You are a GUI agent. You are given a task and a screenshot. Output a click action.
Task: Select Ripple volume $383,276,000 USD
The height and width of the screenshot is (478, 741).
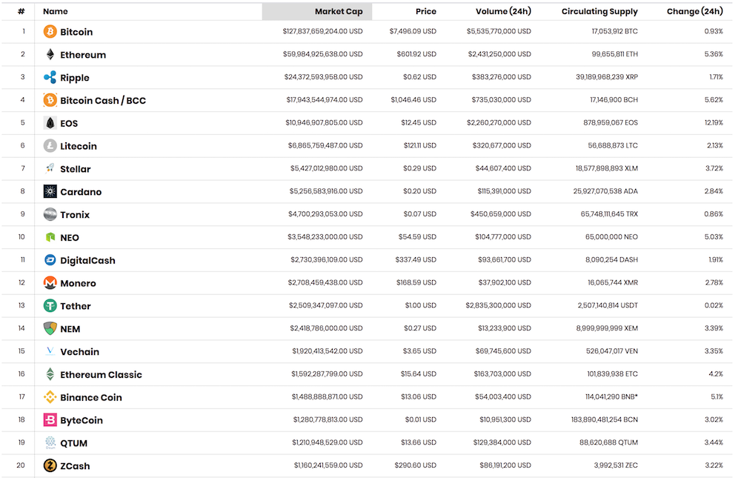pyautogui.click(x=502, y=76)
